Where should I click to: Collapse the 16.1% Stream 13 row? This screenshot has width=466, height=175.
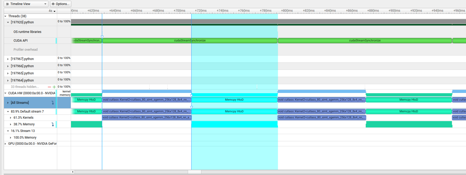click(8, 131)
